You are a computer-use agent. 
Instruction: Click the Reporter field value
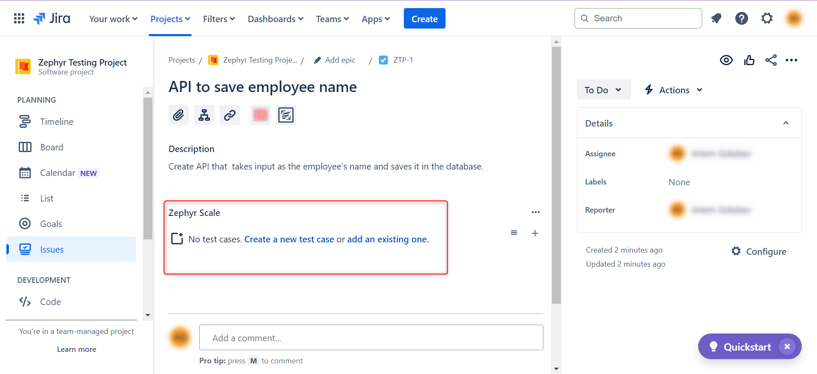click(x=710, y=210)
